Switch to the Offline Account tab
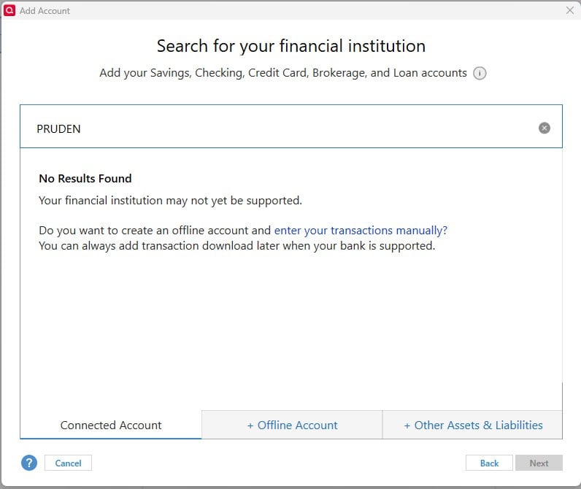This screenshot has height=489, width=581. (x=292, y=425)
